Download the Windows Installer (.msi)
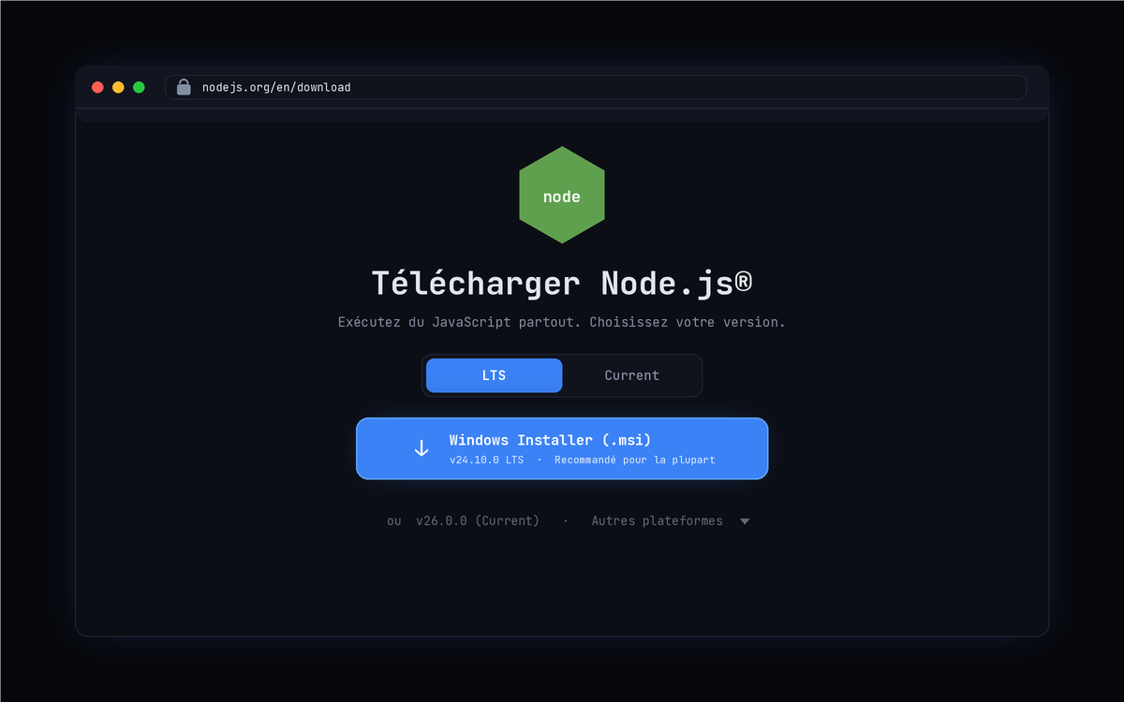1124x702 pixels. coord(562,448)
